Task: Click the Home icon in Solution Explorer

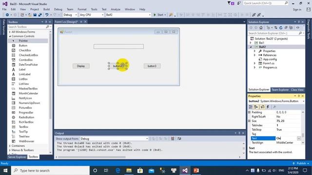Action: 261,28
